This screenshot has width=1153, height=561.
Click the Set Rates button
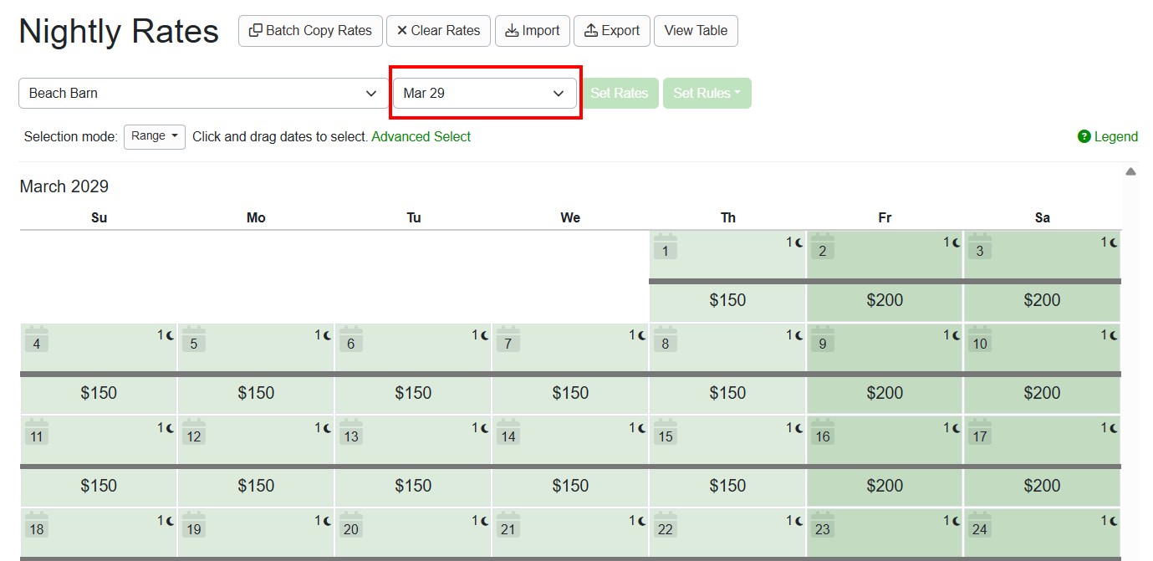coord(620,94)
